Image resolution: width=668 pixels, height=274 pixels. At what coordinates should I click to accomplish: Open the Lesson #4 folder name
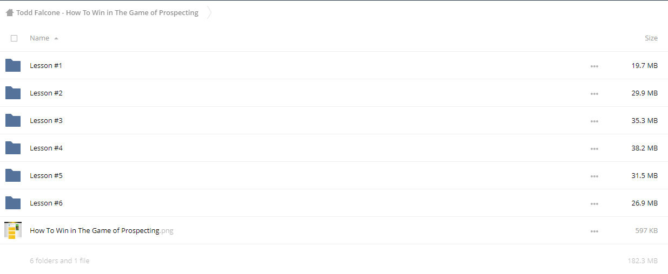click(47, 148)
